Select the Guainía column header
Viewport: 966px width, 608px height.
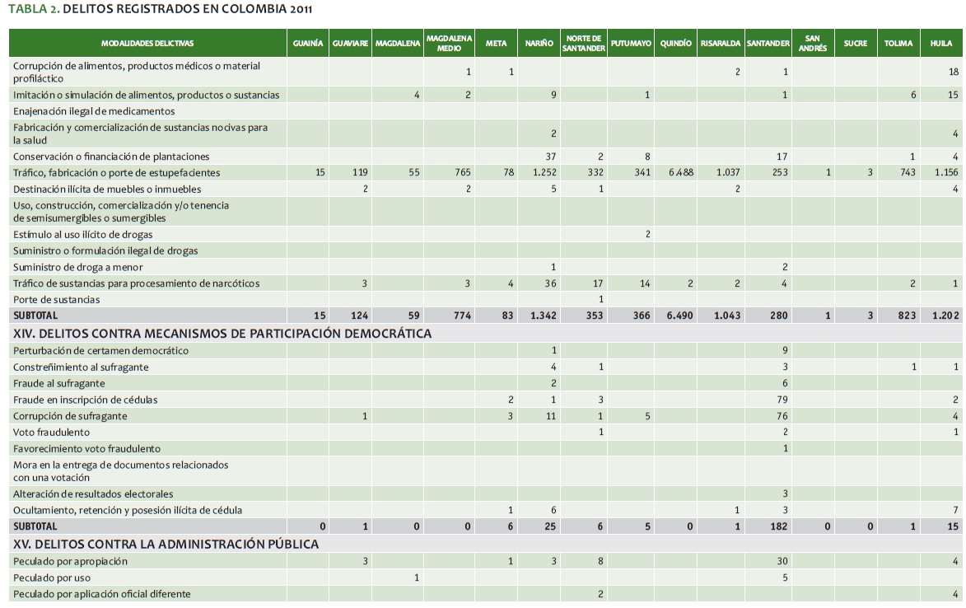308,43
